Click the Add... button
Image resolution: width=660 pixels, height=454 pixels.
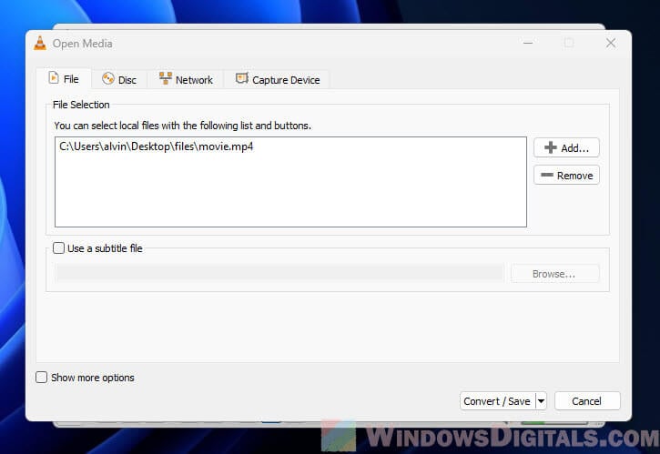pos(566,147)
